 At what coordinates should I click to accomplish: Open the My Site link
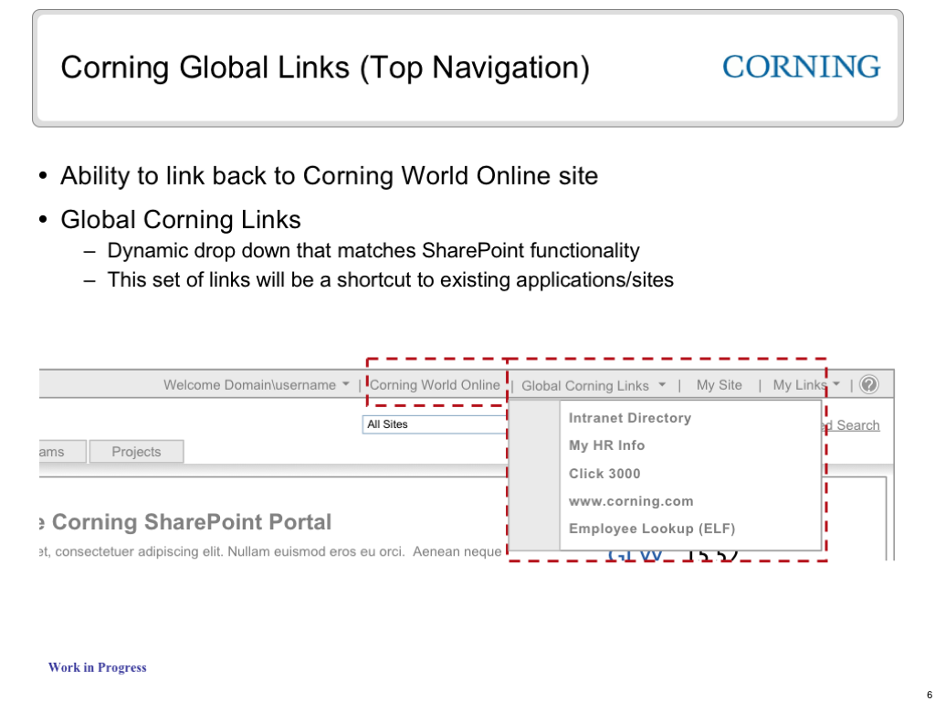(x=720, y=385)
